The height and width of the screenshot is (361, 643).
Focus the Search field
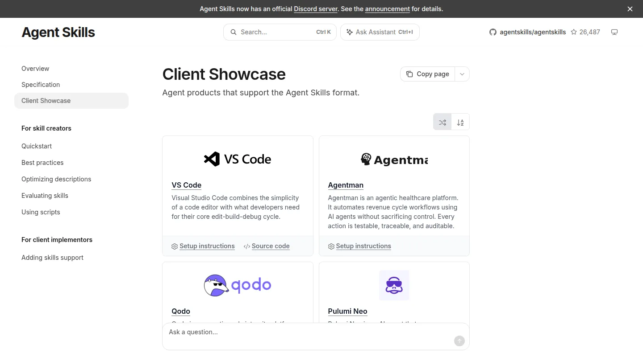[280, 32]
